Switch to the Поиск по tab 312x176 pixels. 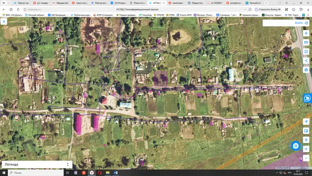tap(138, 3)
